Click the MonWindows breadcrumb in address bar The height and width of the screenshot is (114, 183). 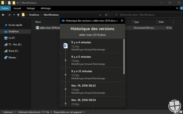pyautogui.click(x=51, y=15)
